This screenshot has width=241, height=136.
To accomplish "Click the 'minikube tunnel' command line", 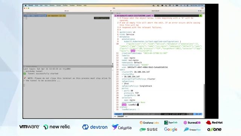I will tap(34, 71).
